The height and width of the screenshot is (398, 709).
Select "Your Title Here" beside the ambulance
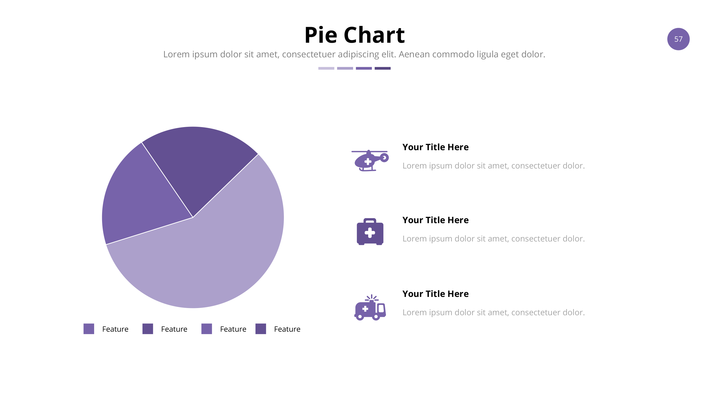tap(435, 294)
